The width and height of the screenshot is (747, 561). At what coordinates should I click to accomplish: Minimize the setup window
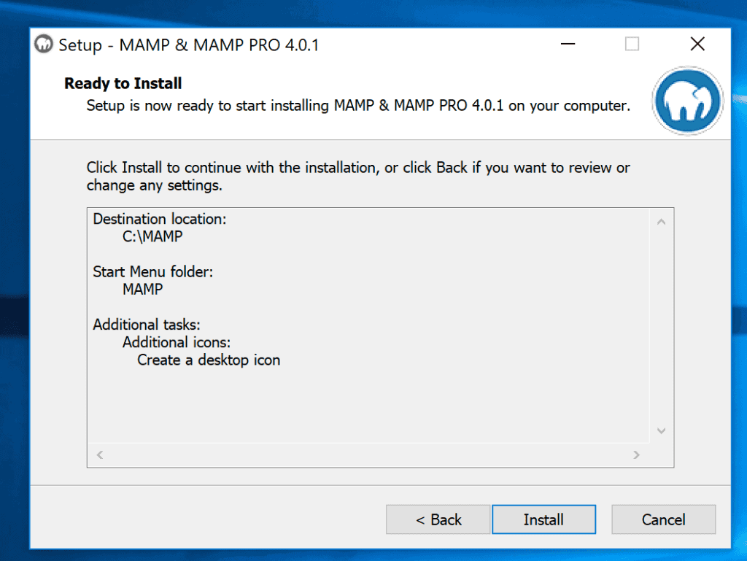click(567, 44)
